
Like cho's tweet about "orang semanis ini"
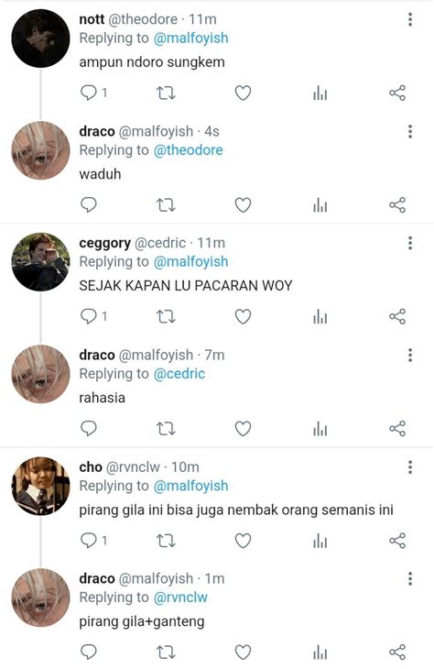(x=243, y=541)
